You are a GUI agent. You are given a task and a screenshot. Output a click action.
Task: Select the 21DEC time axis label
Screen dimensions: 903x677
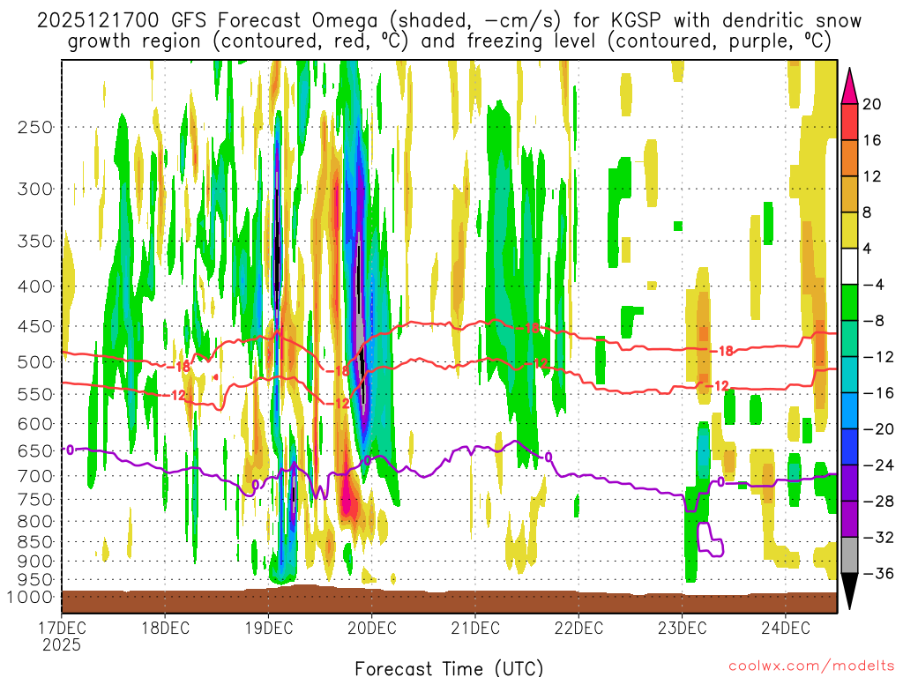(x=475, y=628)
